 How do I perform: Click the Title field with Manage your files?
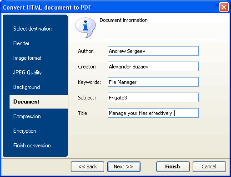[153, 113]
